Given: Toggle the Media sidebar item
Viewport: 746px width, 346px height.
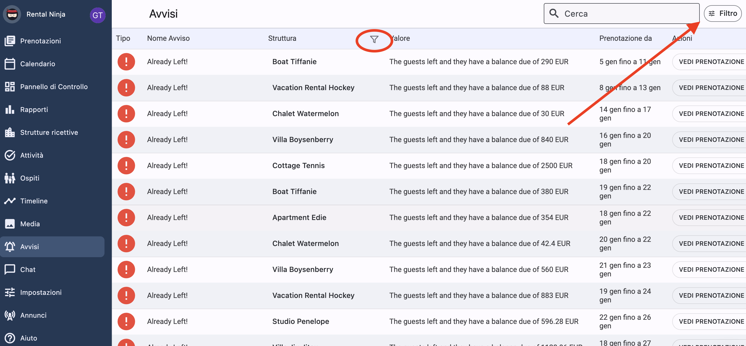Looking at the screenshot, I should [x=29, y=223].
